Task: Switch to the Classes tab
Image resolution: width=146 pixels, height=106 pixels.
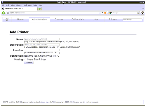Action: [59, 19]
